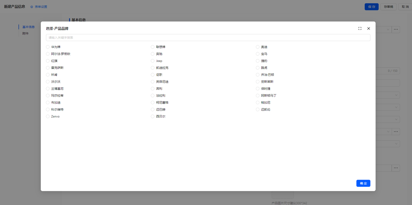Choose 法拉利 brand
This screenshot has width=412, height=205.
tap(153, 96)
